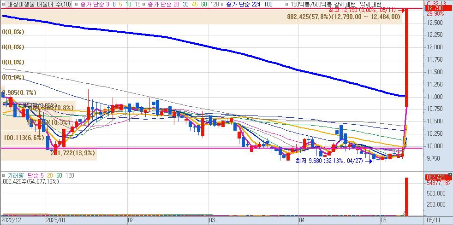The image size is (453, 225).
Task: Click the 2022/12 date axis label
Action: (10, 221)
